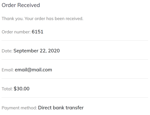Open the email@mail.com address
The height and width of the screenshot is (115, 150).
(33, 70)
